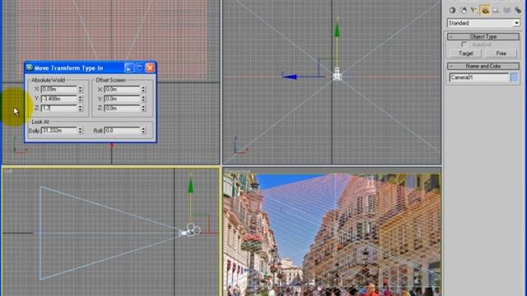The height and width of the screenshot is (296, 527).
Task: Click the Absolute:World Z input field
Action: (58, 108)
